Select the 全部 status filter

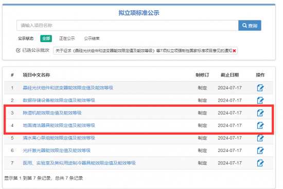point(46,39)
